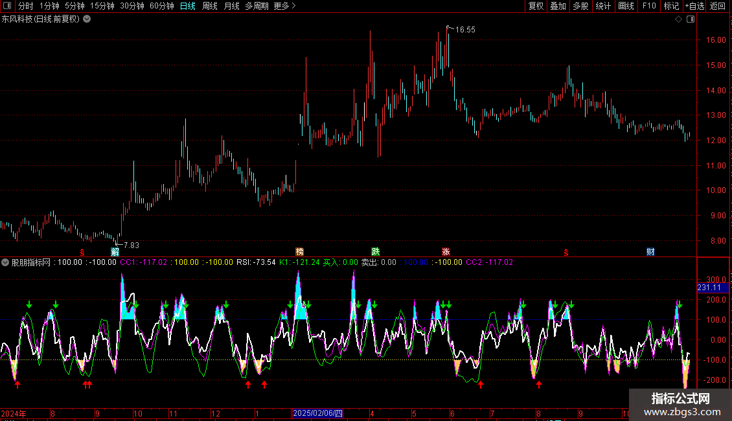
Task: Click the 跌 event marker
Action: coord(375,252)
